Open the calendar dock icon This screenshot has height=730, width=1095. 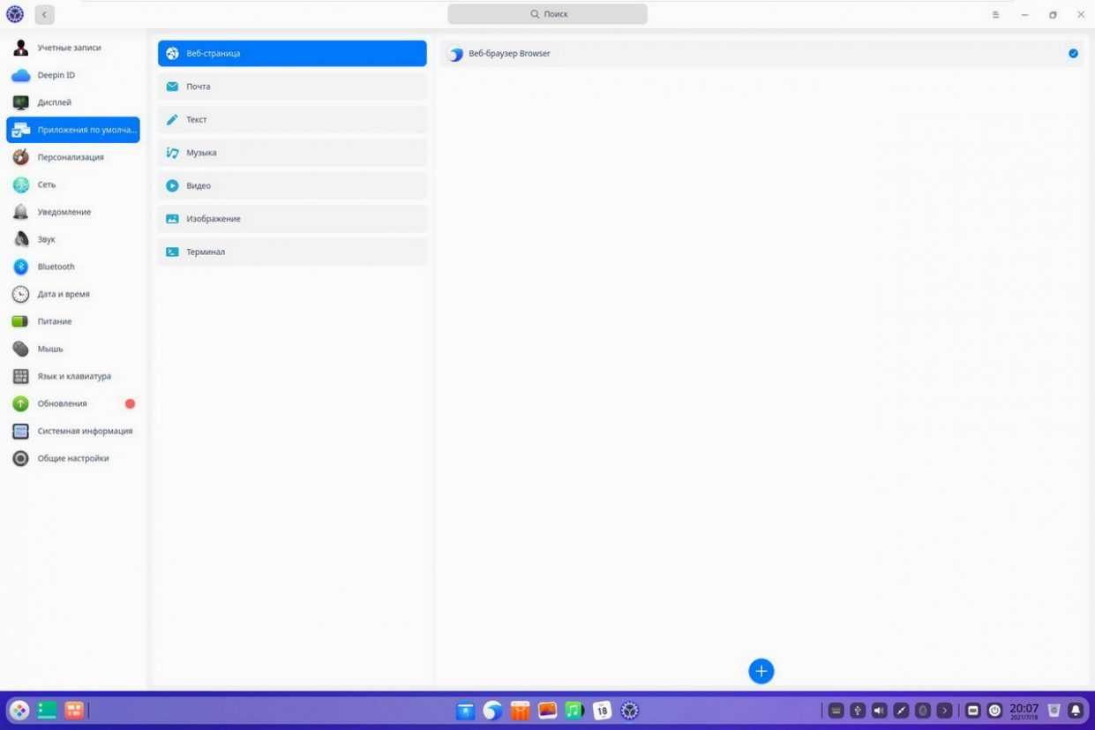point(602,711)
